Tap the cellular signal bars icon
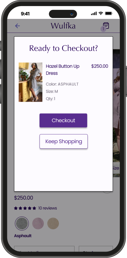 point(94,13)
